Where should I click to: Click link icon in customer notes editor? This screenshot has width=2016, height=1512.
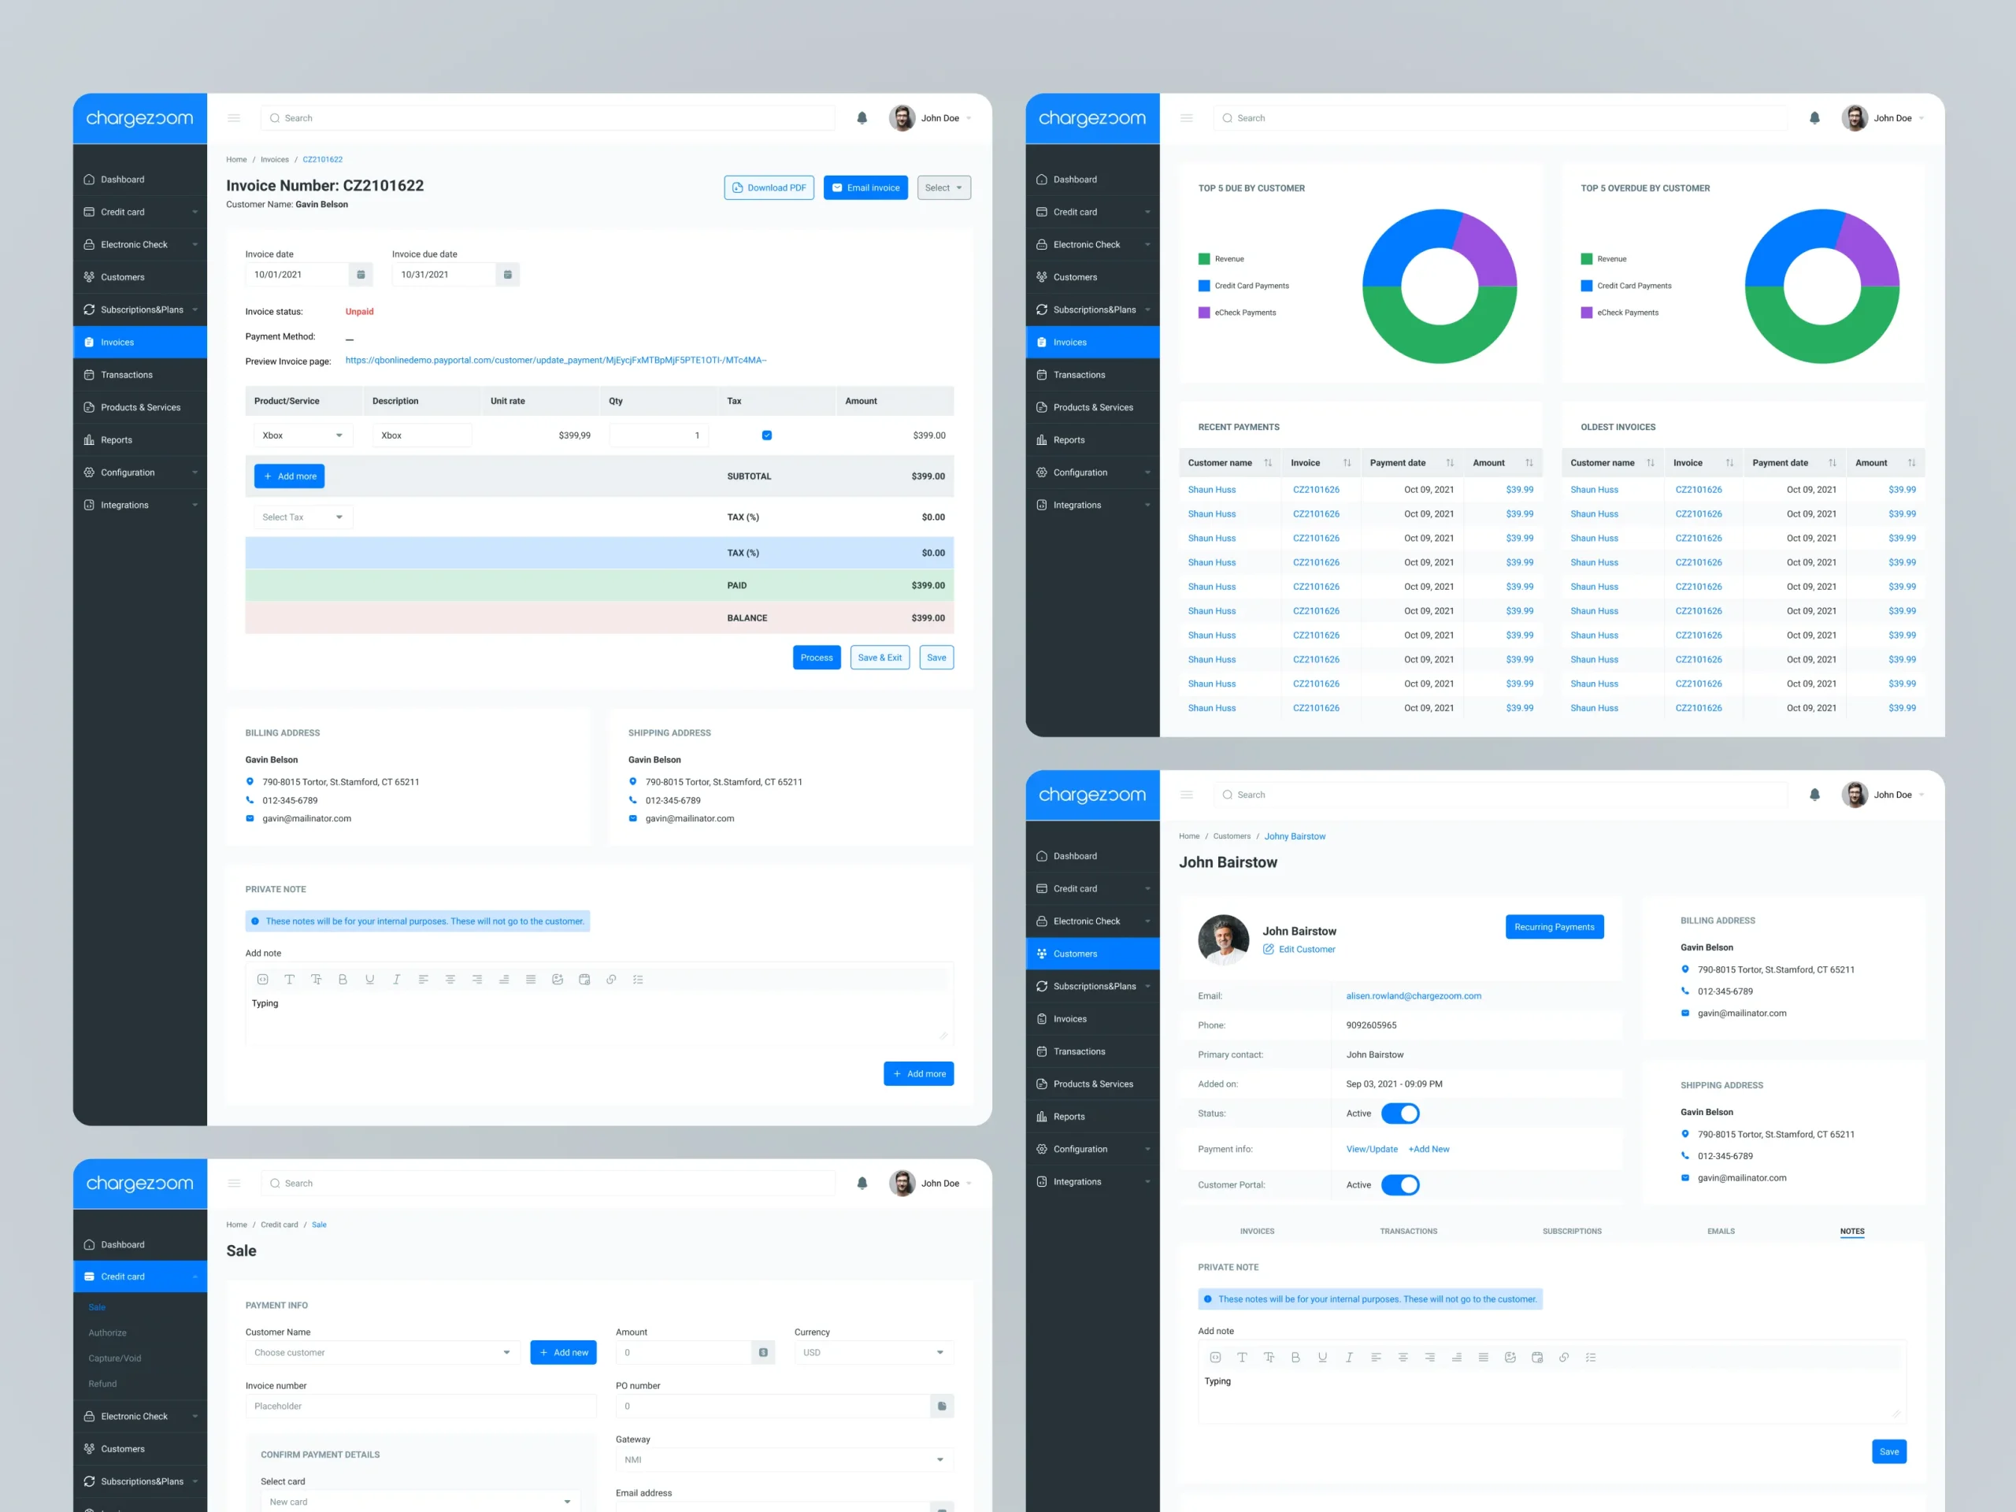[x=1564, y=1358]
